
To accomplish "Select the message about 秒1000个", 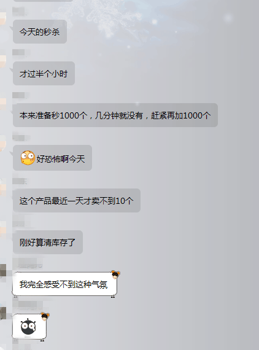I will coord(115,115).
